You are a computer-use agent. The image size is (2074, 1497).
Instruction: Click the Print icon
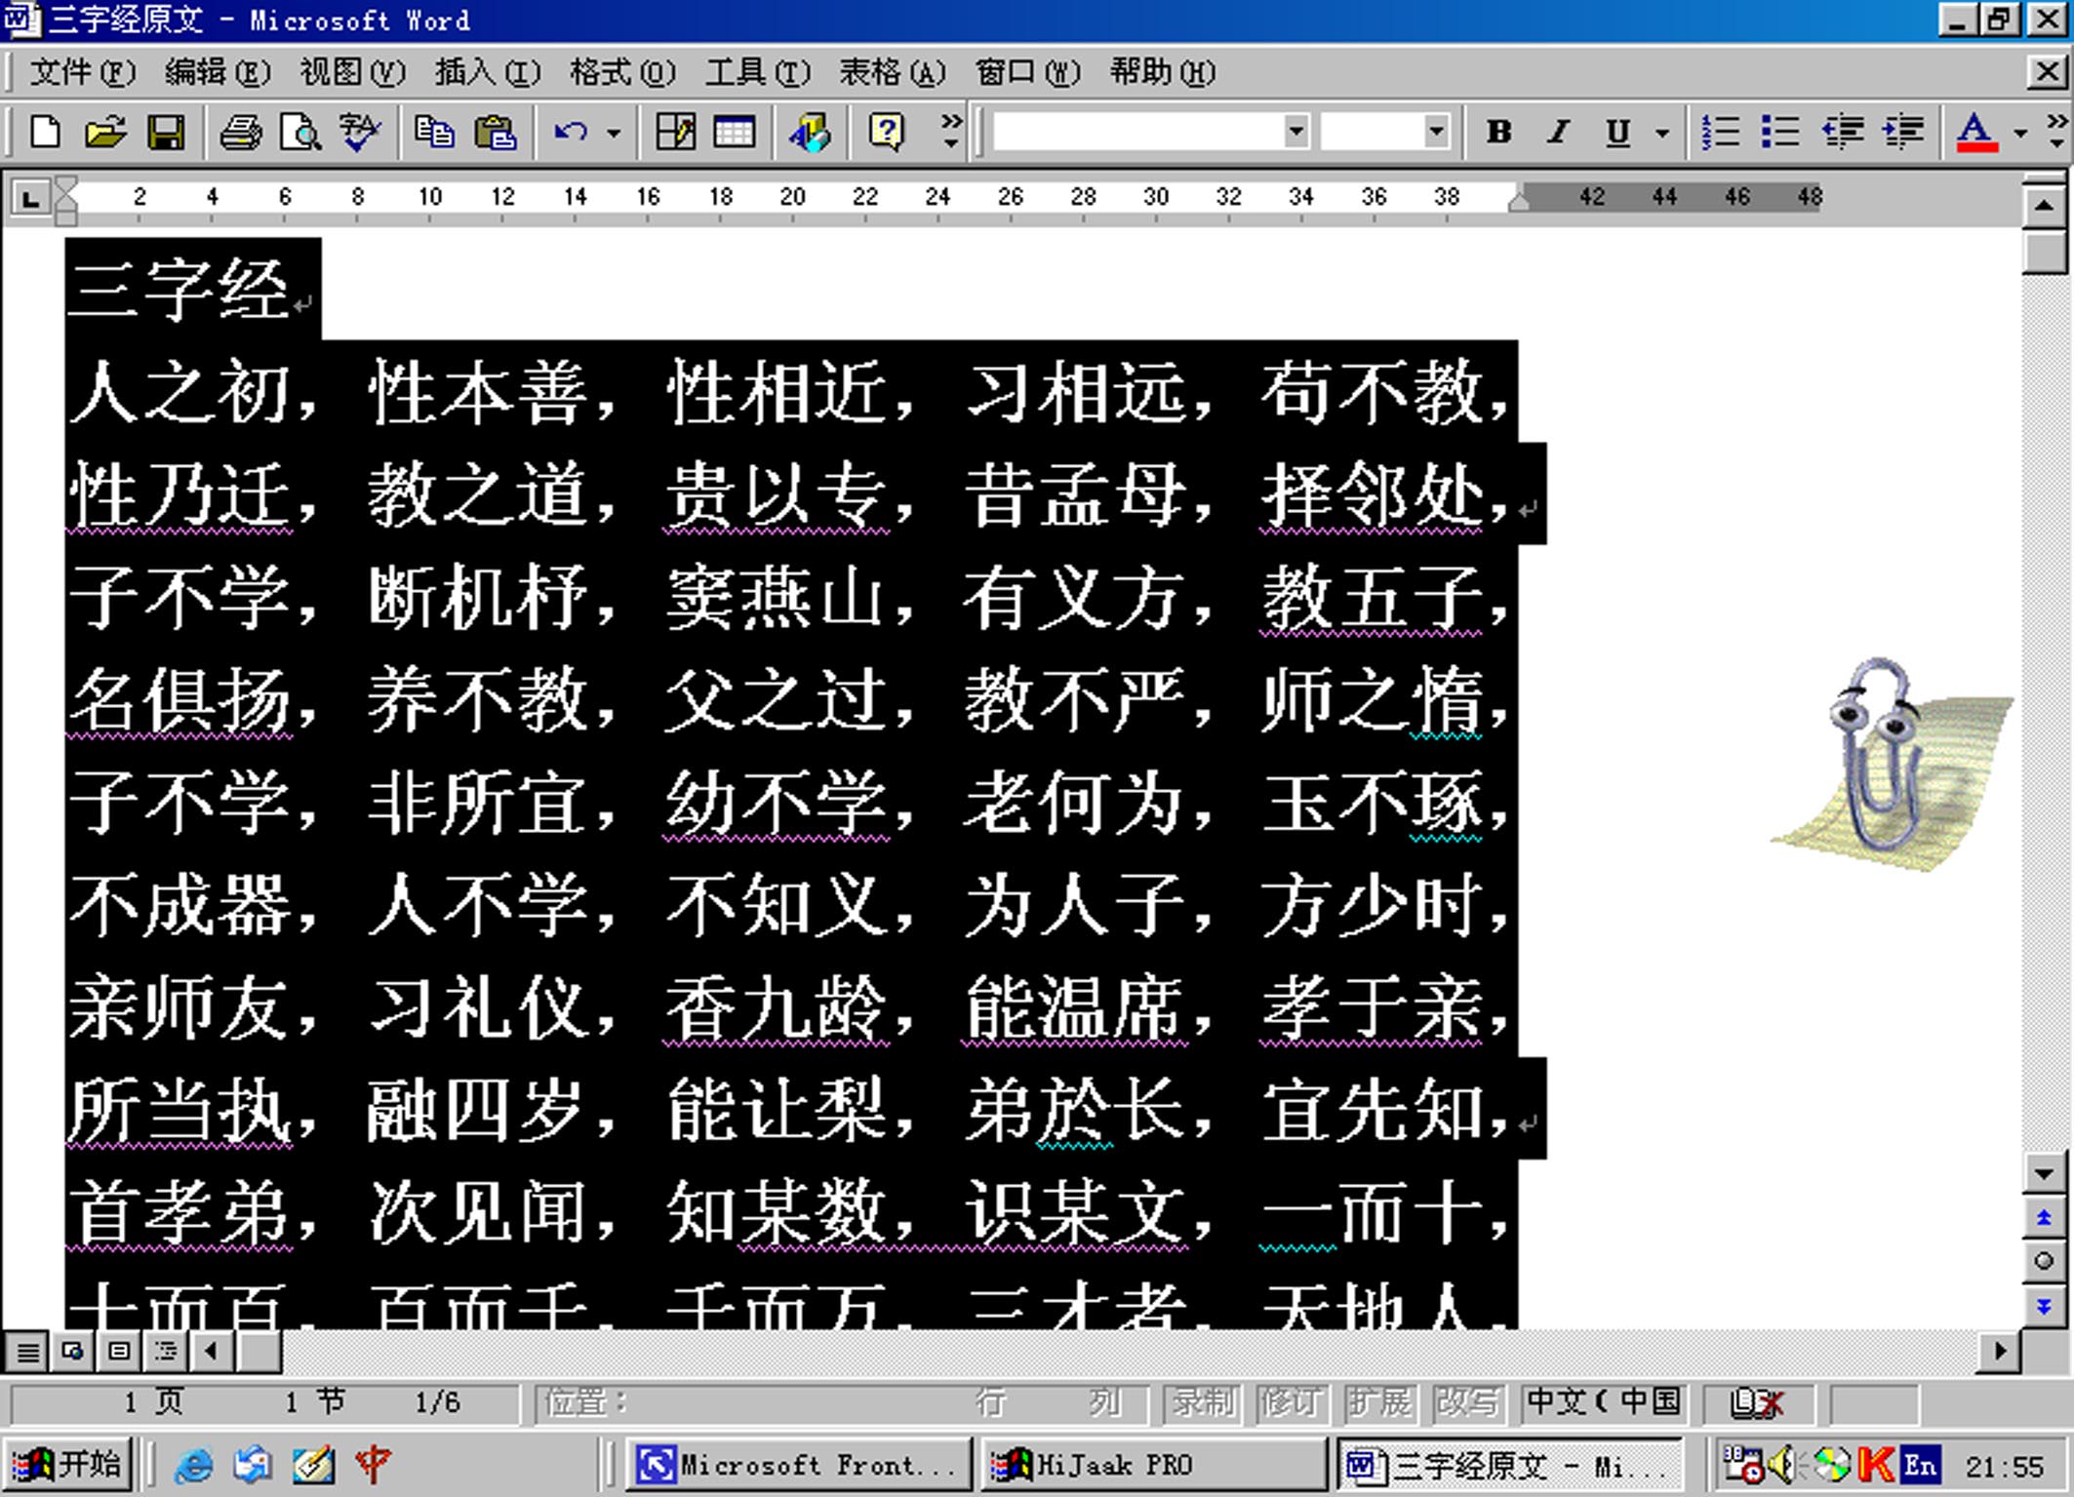click(x=240, y=132)
